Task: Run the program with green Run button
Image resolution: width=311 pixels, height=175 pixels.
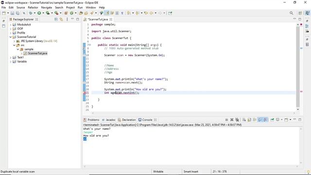Action: tap(39, 13)
